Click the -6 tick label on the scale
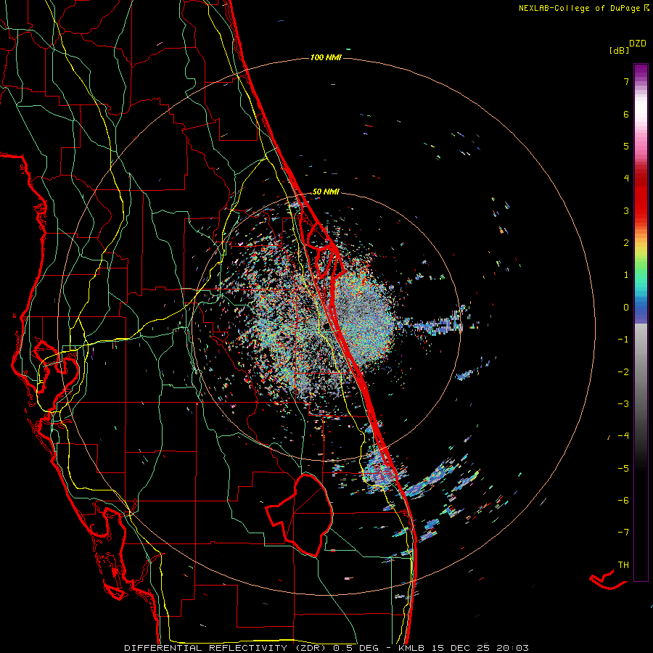Screen dimensions: 653x653 (x=623, y=501)
